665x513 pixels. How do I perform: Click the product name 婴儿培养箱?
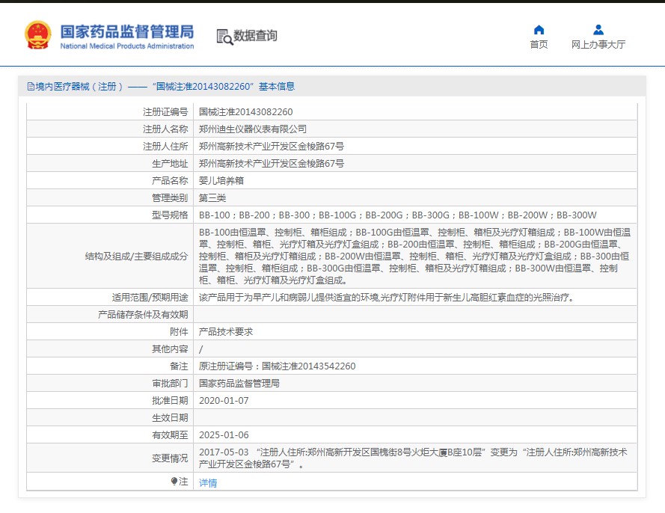click(221, 181)
